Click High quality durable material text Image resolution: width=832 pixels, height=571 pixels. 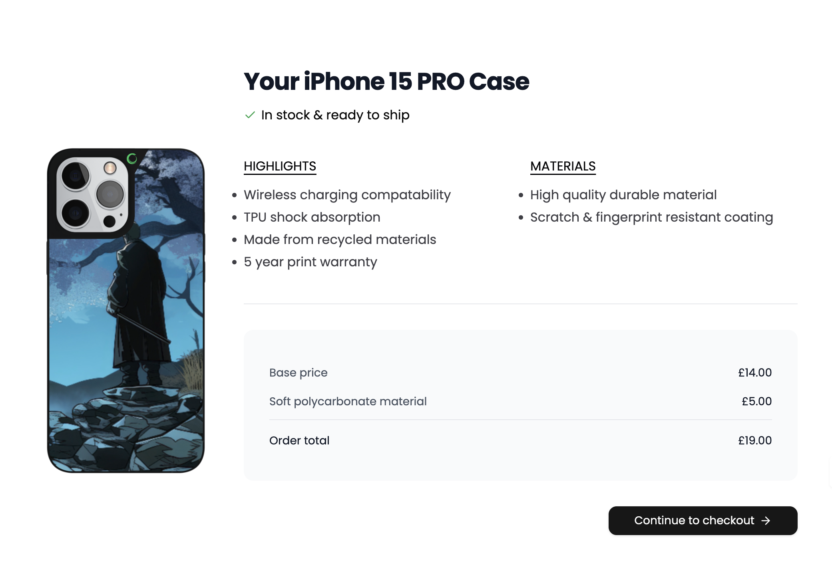coord(623,195)
